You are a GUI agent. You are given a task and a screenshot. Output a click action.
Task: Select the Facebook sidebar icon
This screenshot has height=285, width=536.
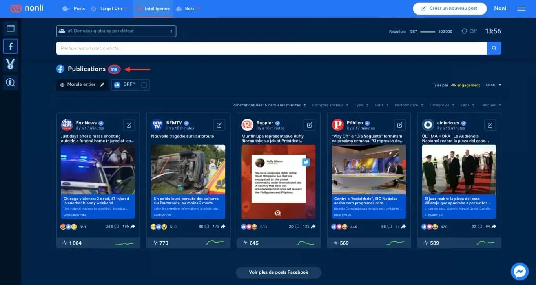click(x=11, y=46)
